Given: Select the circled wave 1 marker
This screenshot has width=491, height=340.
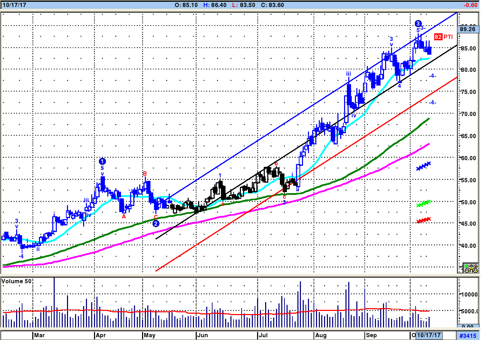Looking at the screenshot, I should pyautogui.click(x=102, y=161).
